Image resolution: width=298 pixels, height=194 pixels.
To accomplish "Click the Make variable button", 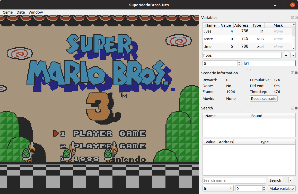I will [x=282, y=189].
